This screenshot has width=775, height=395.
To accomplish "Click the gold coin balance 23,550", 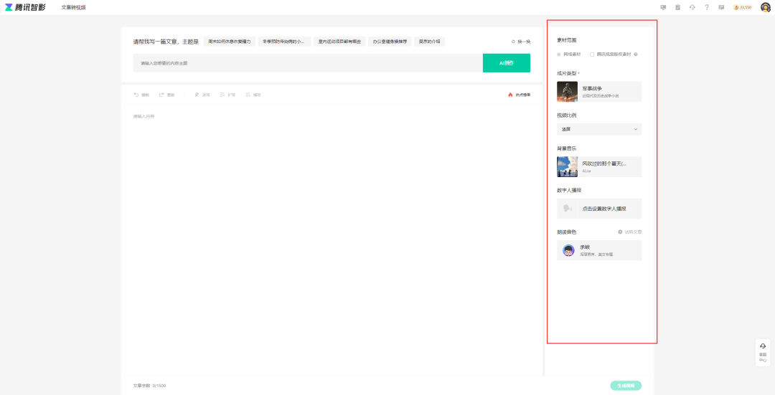I will [x=743, y=7].
